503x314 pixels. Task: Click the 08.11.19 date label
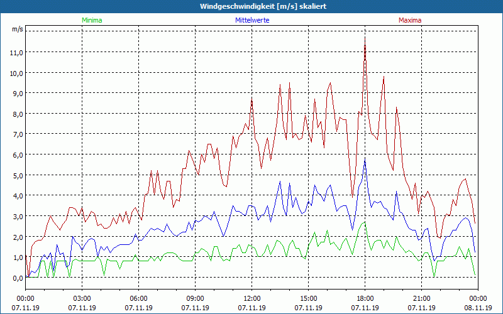pos(478,308)
